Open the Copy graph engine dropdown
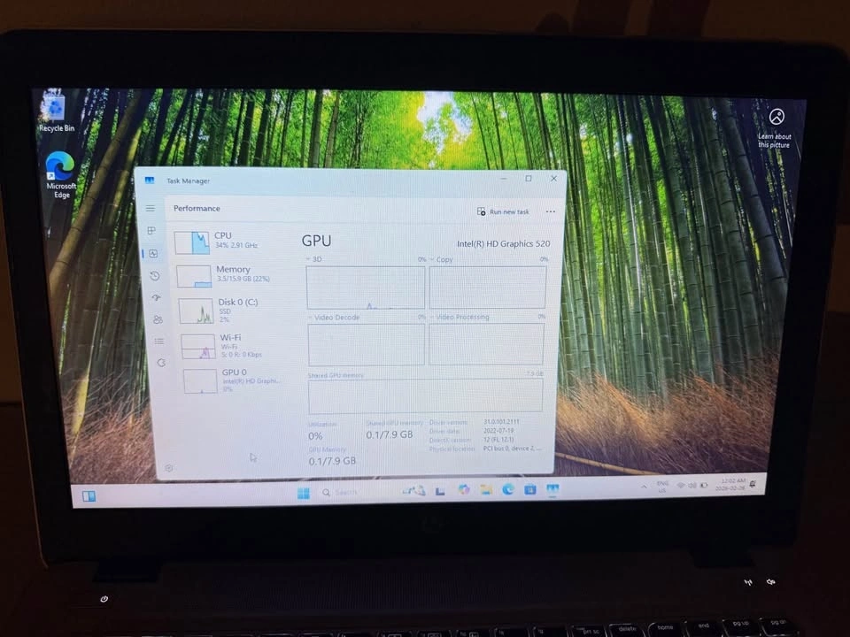This screenshot has width=850, height=637. 441,260
